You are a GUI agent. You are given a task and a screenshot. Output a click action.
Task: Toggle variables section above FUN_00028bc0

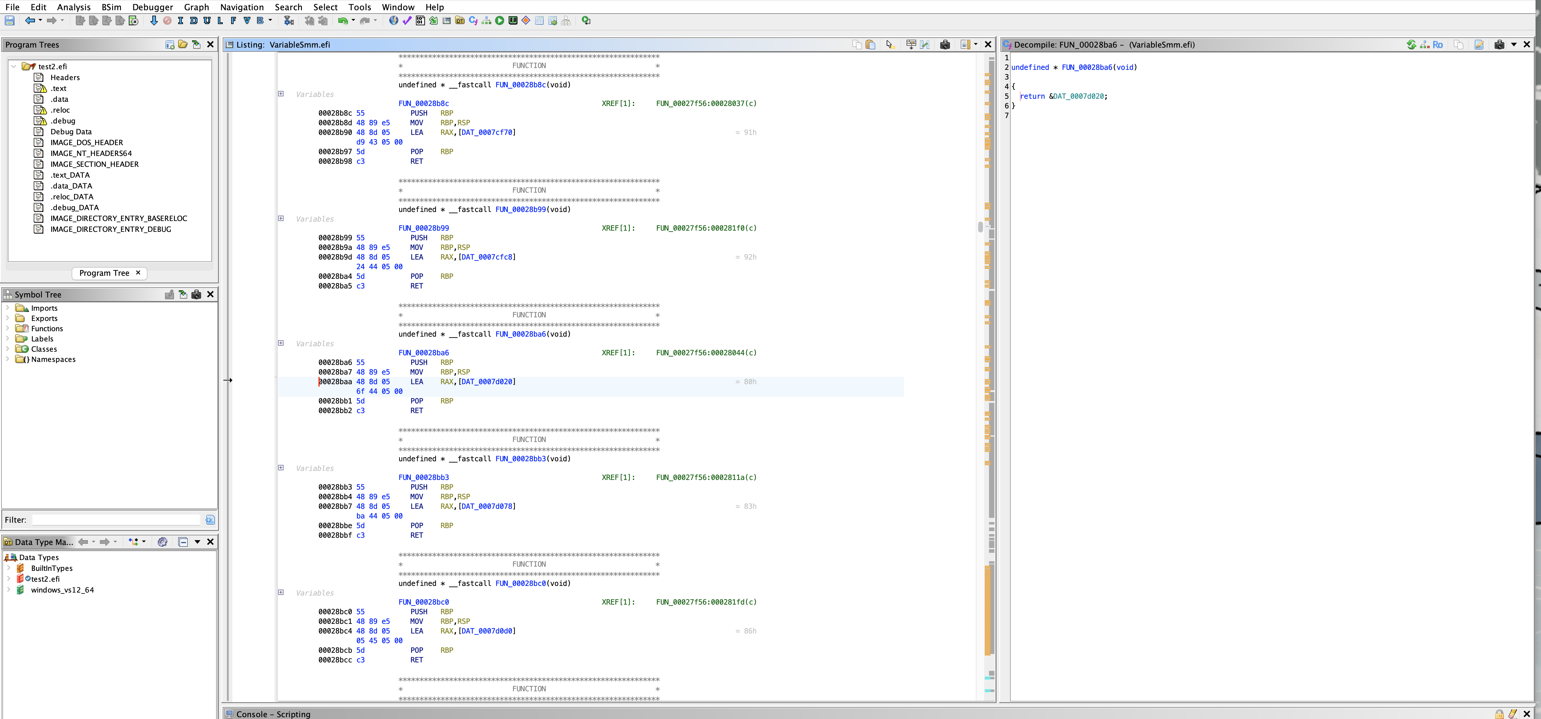[x=281, y=592]
